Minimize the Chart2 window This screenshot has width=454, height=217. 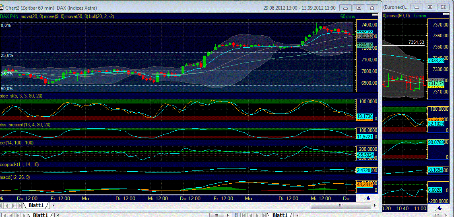[x=346, y=8]
